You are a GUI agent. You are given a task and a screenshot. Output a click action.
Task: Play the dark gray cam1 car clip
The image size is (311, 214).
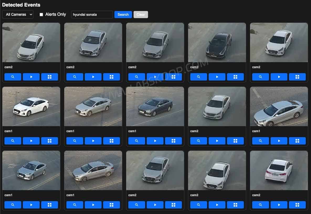(x=155, y=141)
